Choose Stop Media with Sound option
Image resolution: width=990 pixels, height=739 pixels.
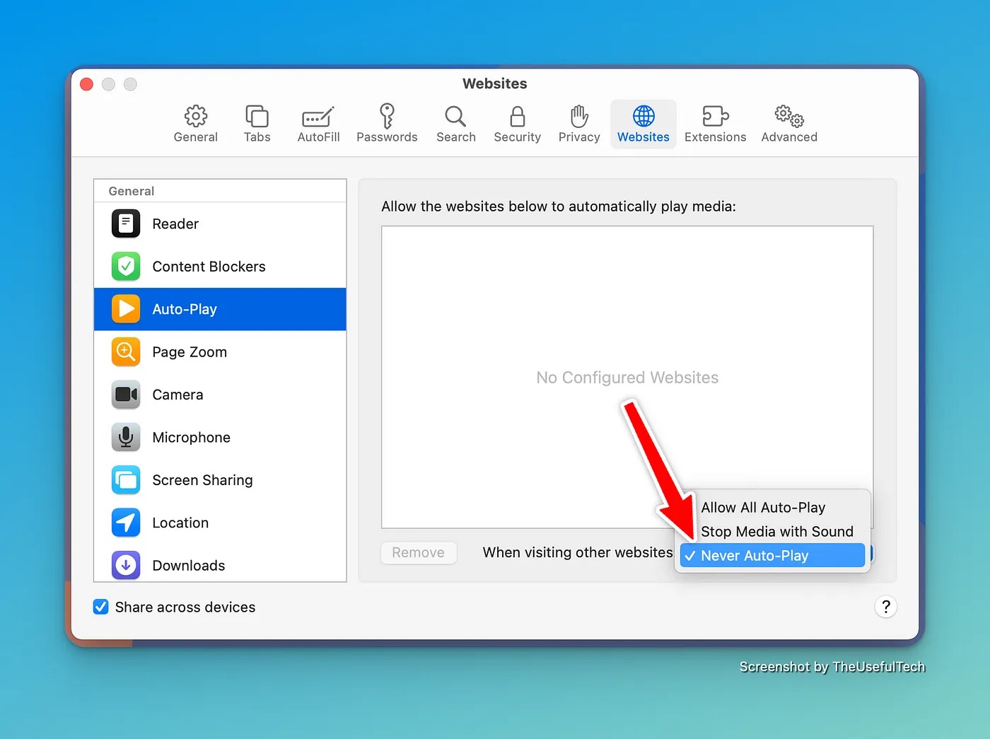[x=772, y=531]
